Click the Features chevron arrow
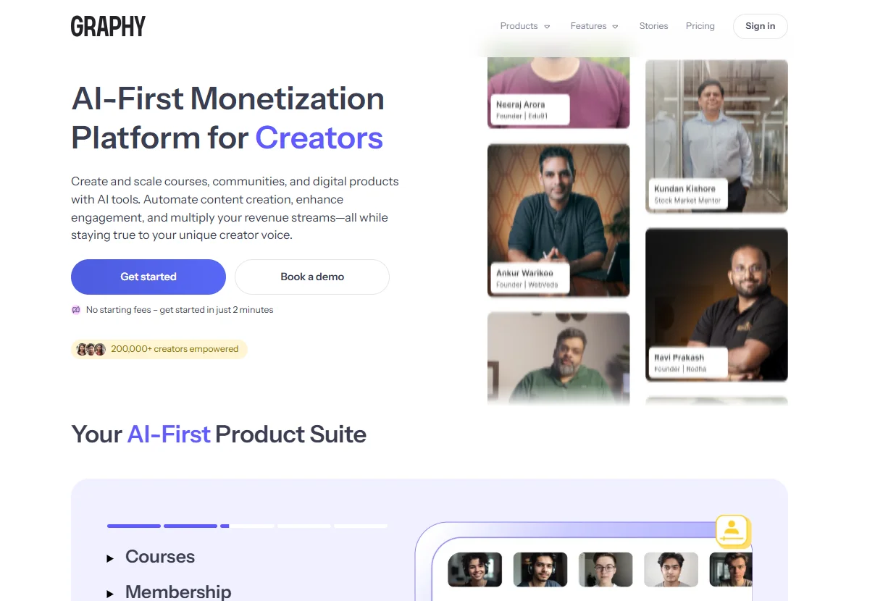The image size is (875, 601). click(615, 27)
